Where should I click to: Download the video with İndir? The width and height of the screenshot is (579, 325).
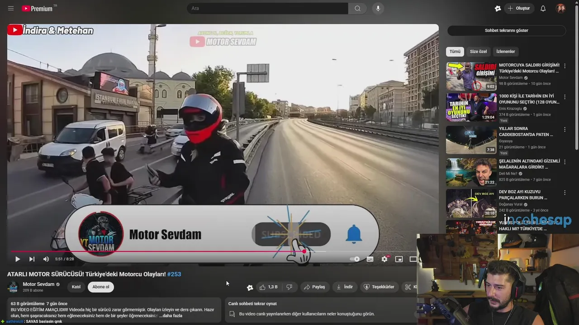click(x=344, y=287)
